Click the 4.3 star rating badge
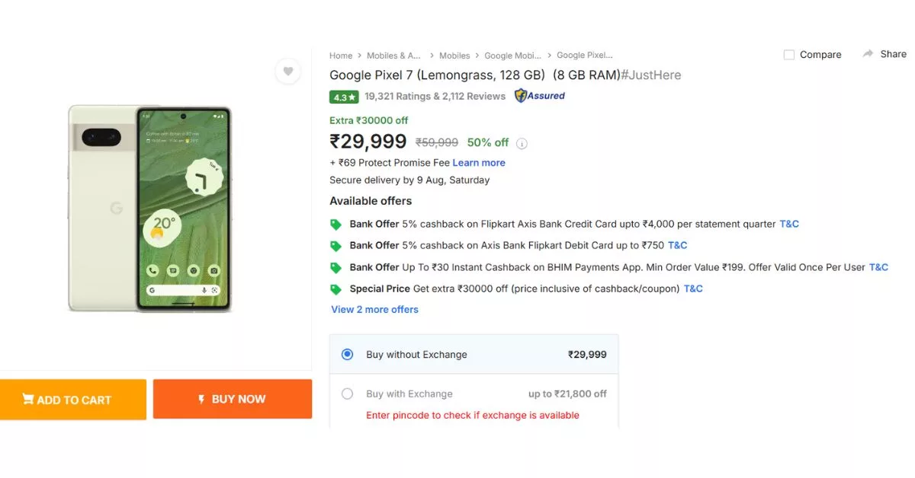The height and width of the screenshot is (478, 915). pos(344,97)
